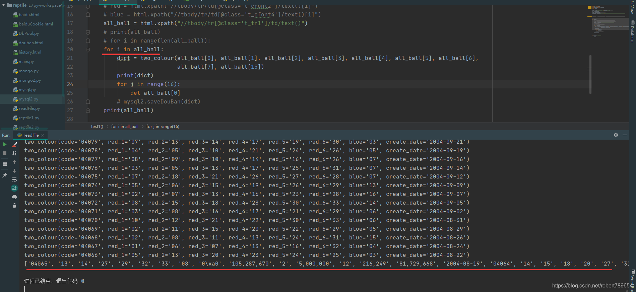
Task: Click the pencil icon with red underline
Action: pyautogui.click(x=14, y=145)
